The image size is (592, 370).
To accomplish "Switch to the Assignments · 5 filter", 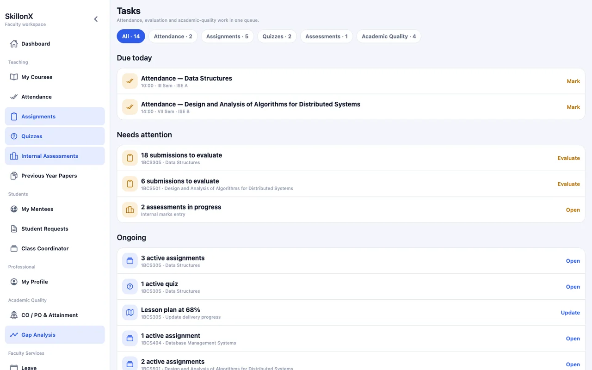I will [227, 37].
